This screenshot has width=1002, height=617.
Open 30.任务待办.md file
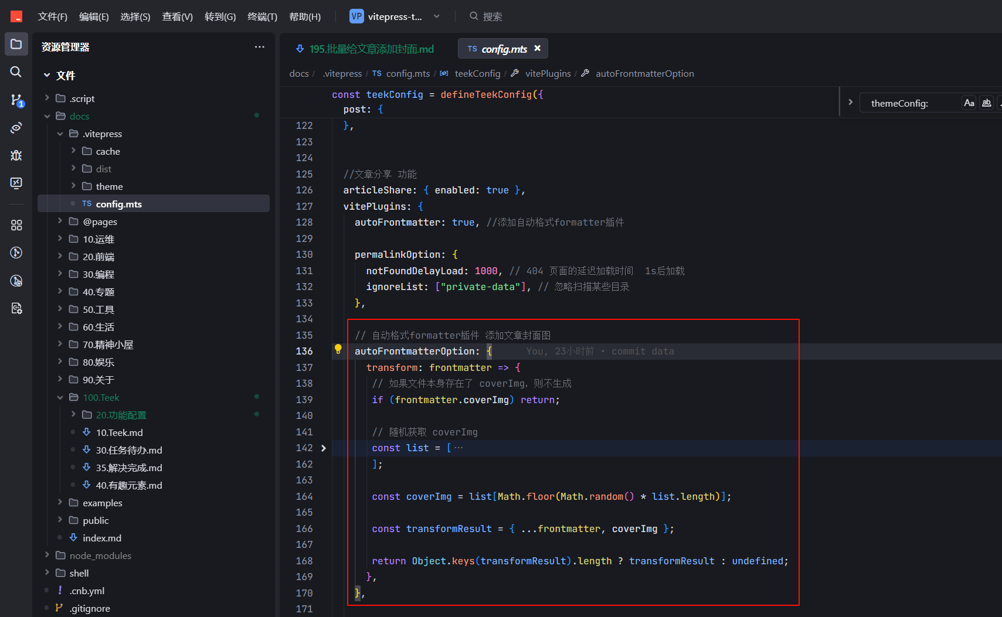coord(129,450)
